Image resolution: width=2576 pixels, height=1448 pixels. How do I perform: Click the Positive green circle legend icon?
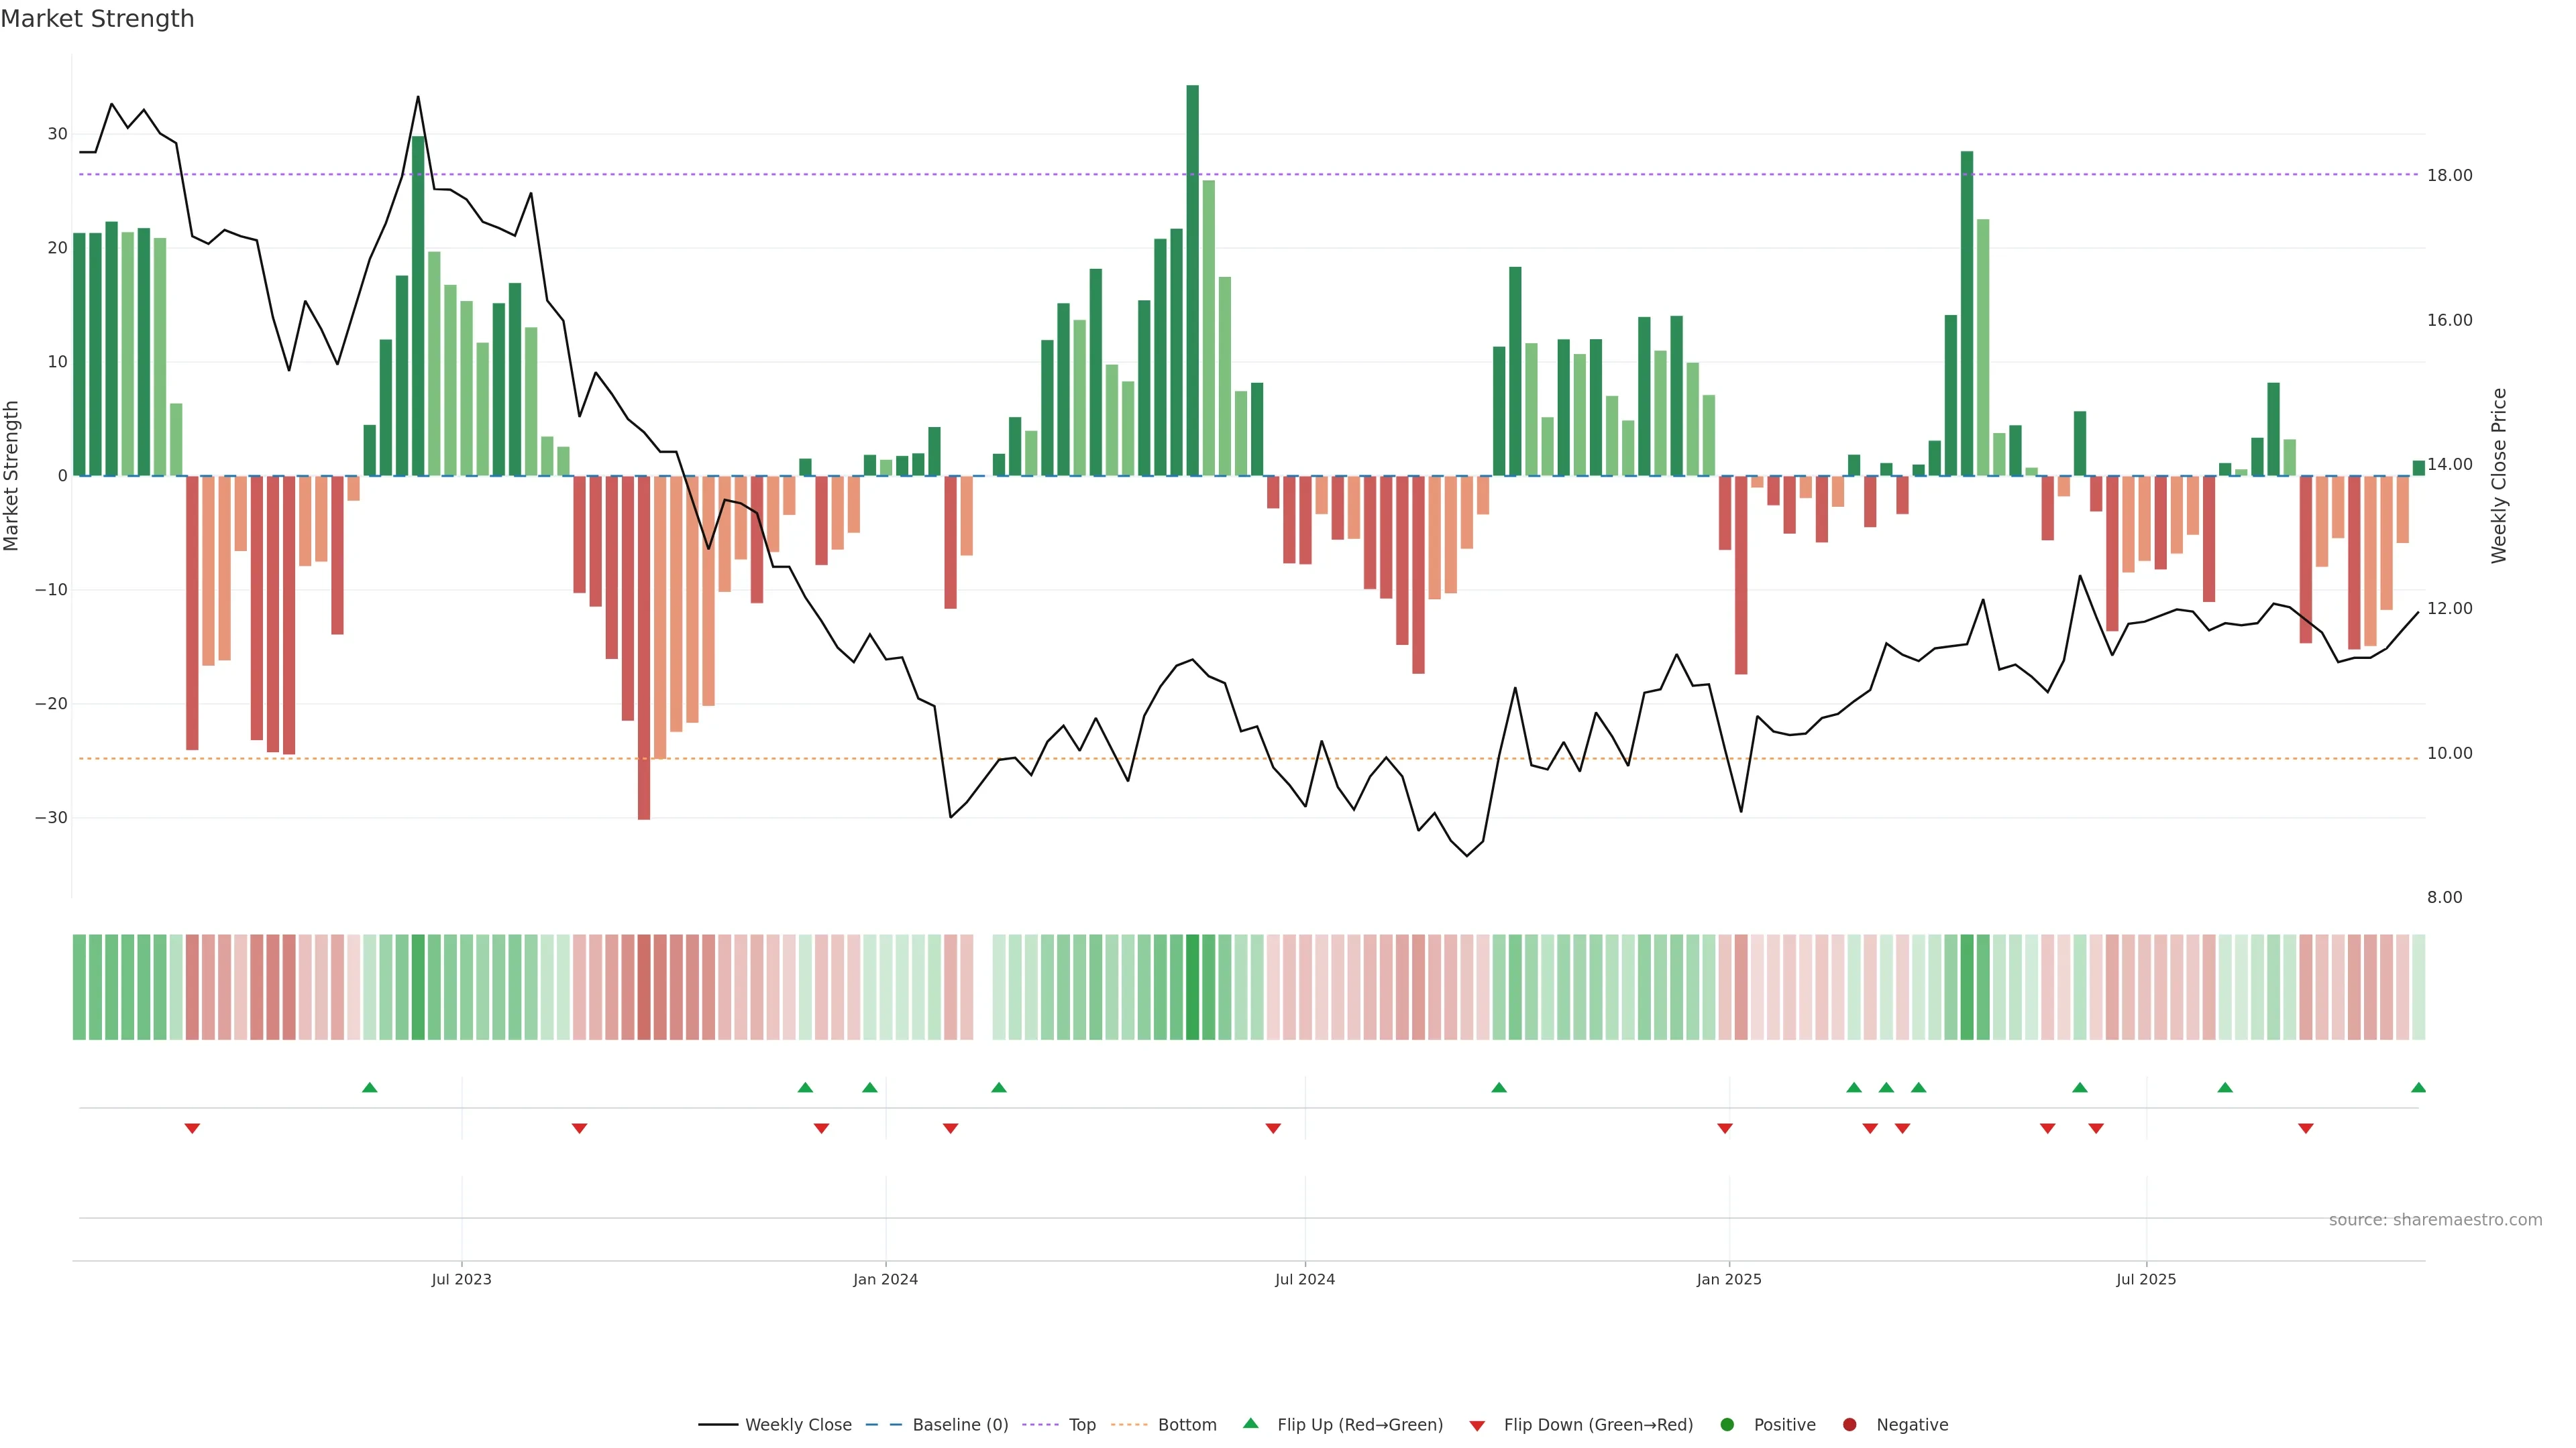[1727, 1425]
